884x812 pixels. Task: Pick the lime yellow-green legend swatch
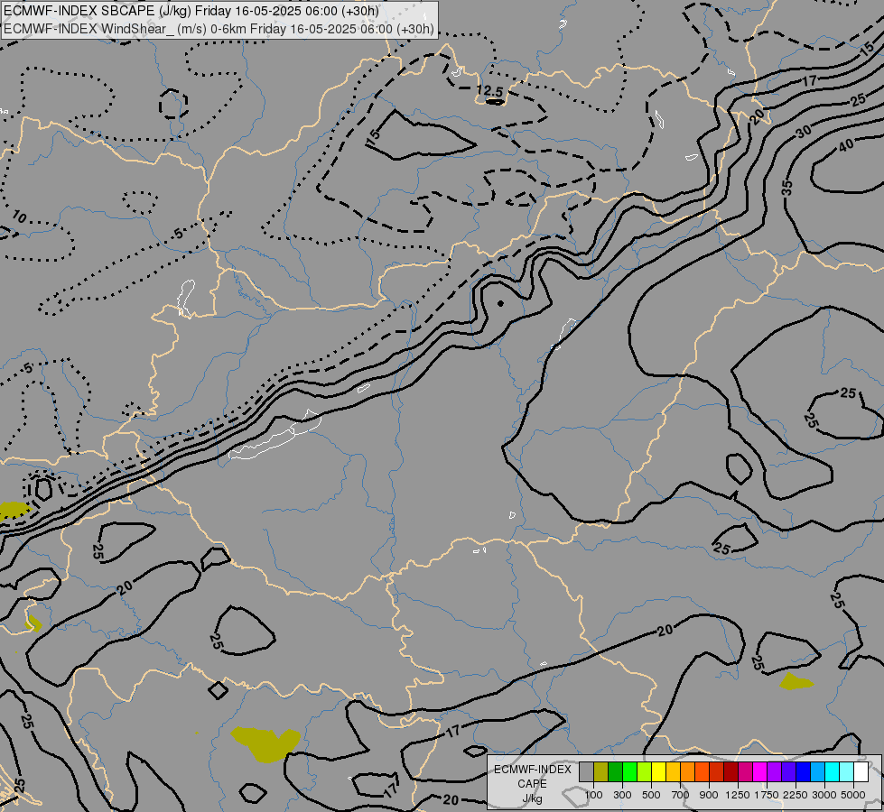pyautogui.click(x=645, y=772)
